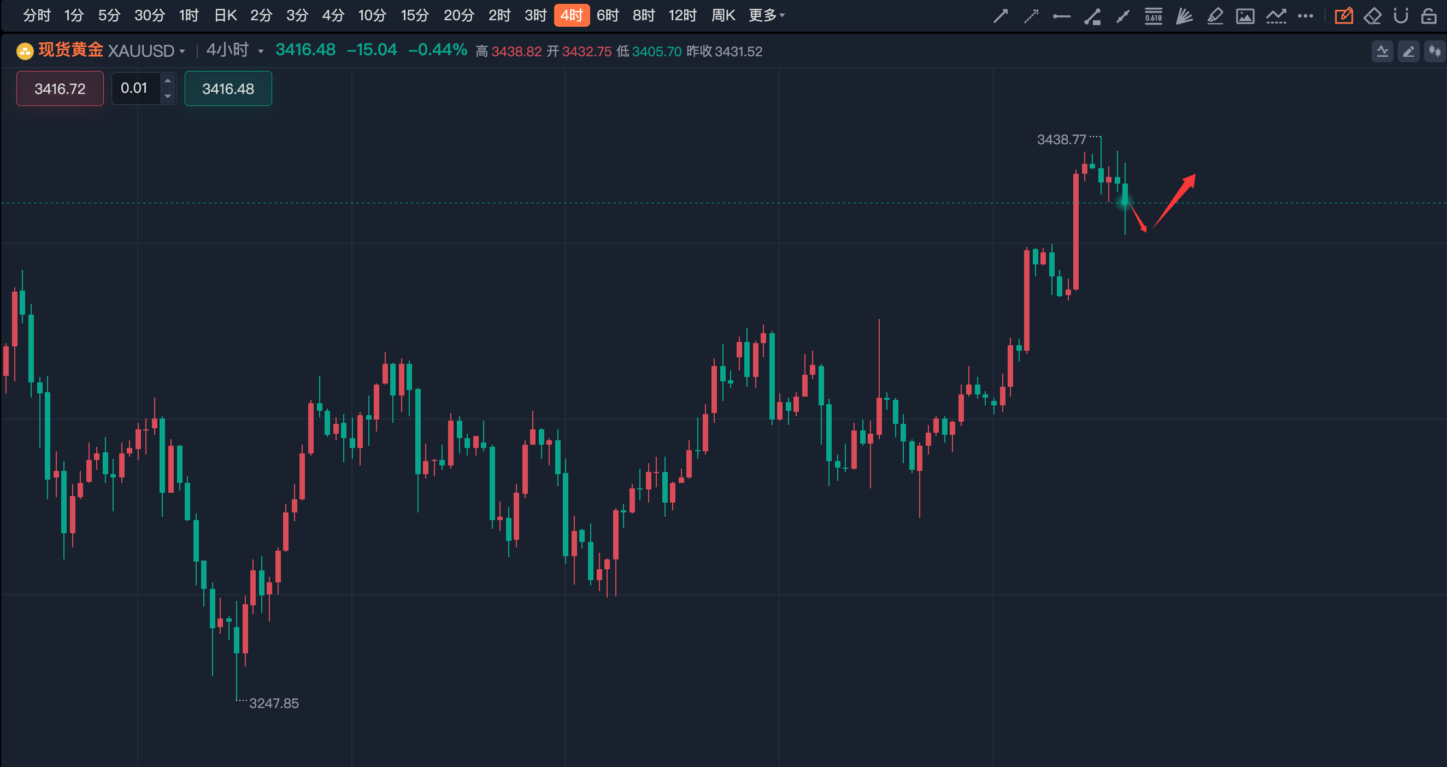Viewport: 1447px width, 767px height.
Task: Switch to the 日K timeframe tab
Action: [225, 15]
